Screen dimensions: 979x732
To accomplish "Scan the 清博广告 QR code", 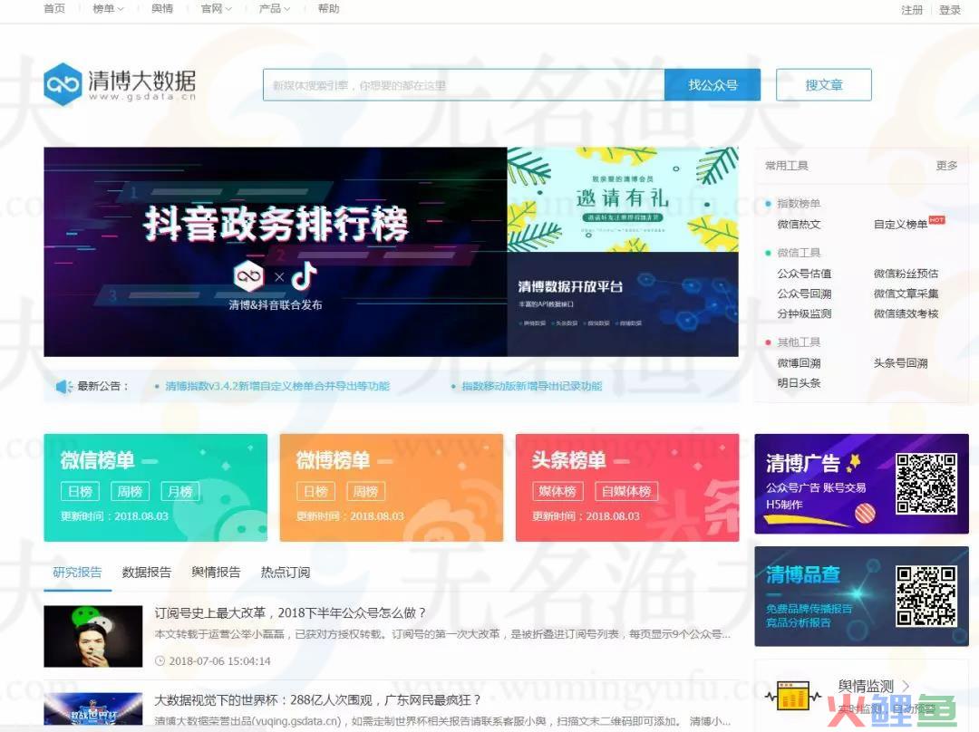I will coord(926,484).
